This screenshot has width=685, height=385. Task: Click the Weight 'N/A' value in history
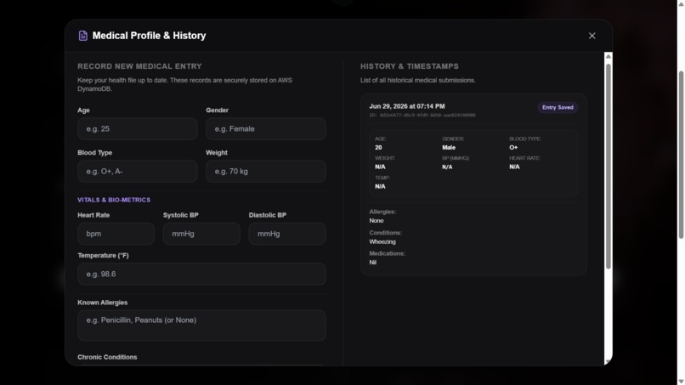(x=380, y=167)
